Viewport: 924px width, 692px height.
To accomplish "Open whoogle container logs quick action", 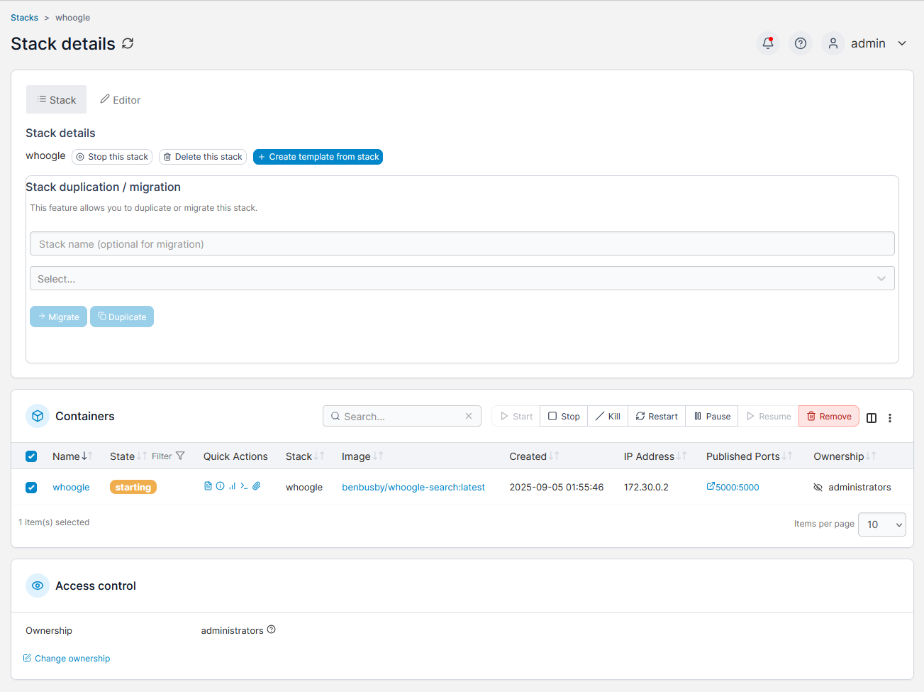I will [x=208, y=486].
